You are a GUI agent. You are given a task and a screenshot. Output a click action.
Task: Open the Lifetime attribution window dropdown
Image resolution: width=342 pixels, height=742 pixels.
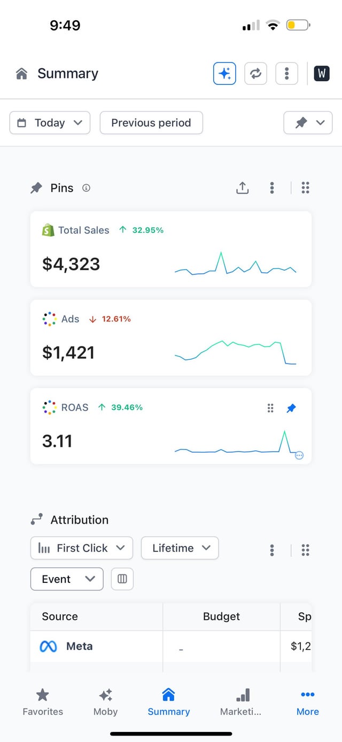pyautogui.click(x=180, y=548)
